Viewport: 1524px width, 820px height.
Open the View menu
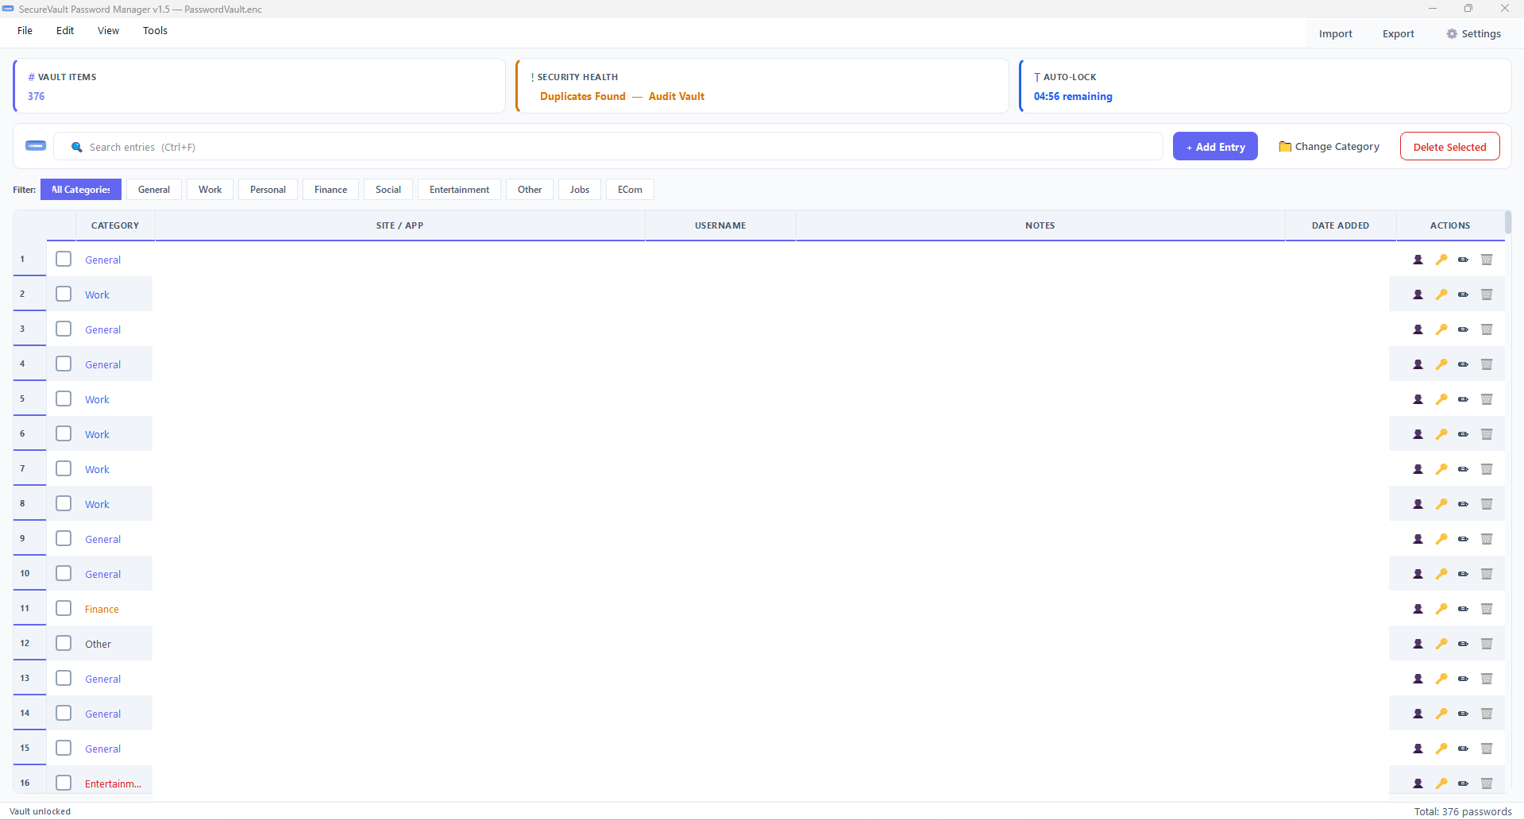coord(108,31)
